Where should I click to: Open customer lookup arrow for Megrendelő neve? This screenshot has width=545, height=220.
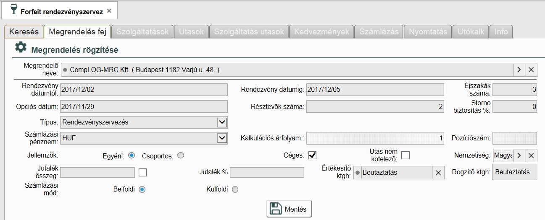click(x=519, y=70)
